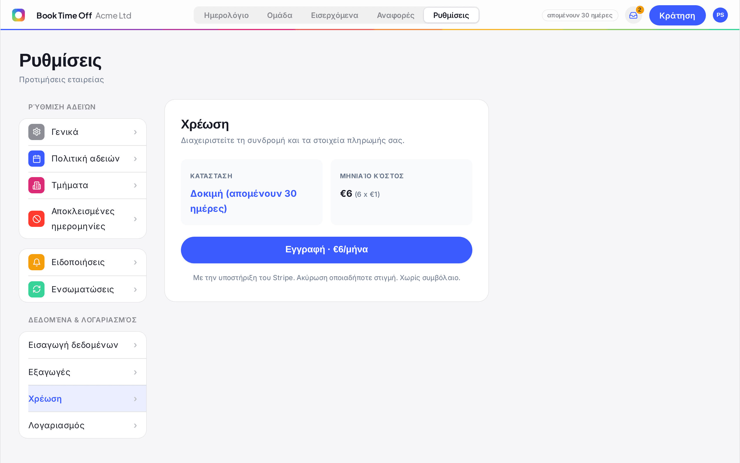Open the inbox notifications icon

pyautogui.click(x=633, y=15)
